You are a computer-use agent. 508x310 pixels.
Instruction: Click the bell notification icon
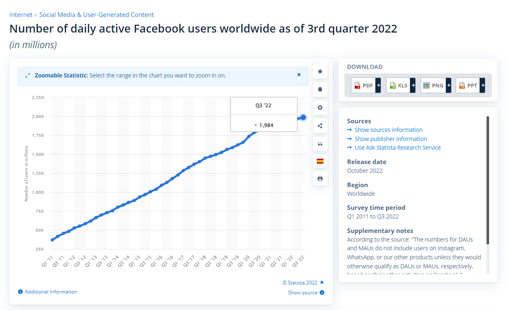coord(320,89)
